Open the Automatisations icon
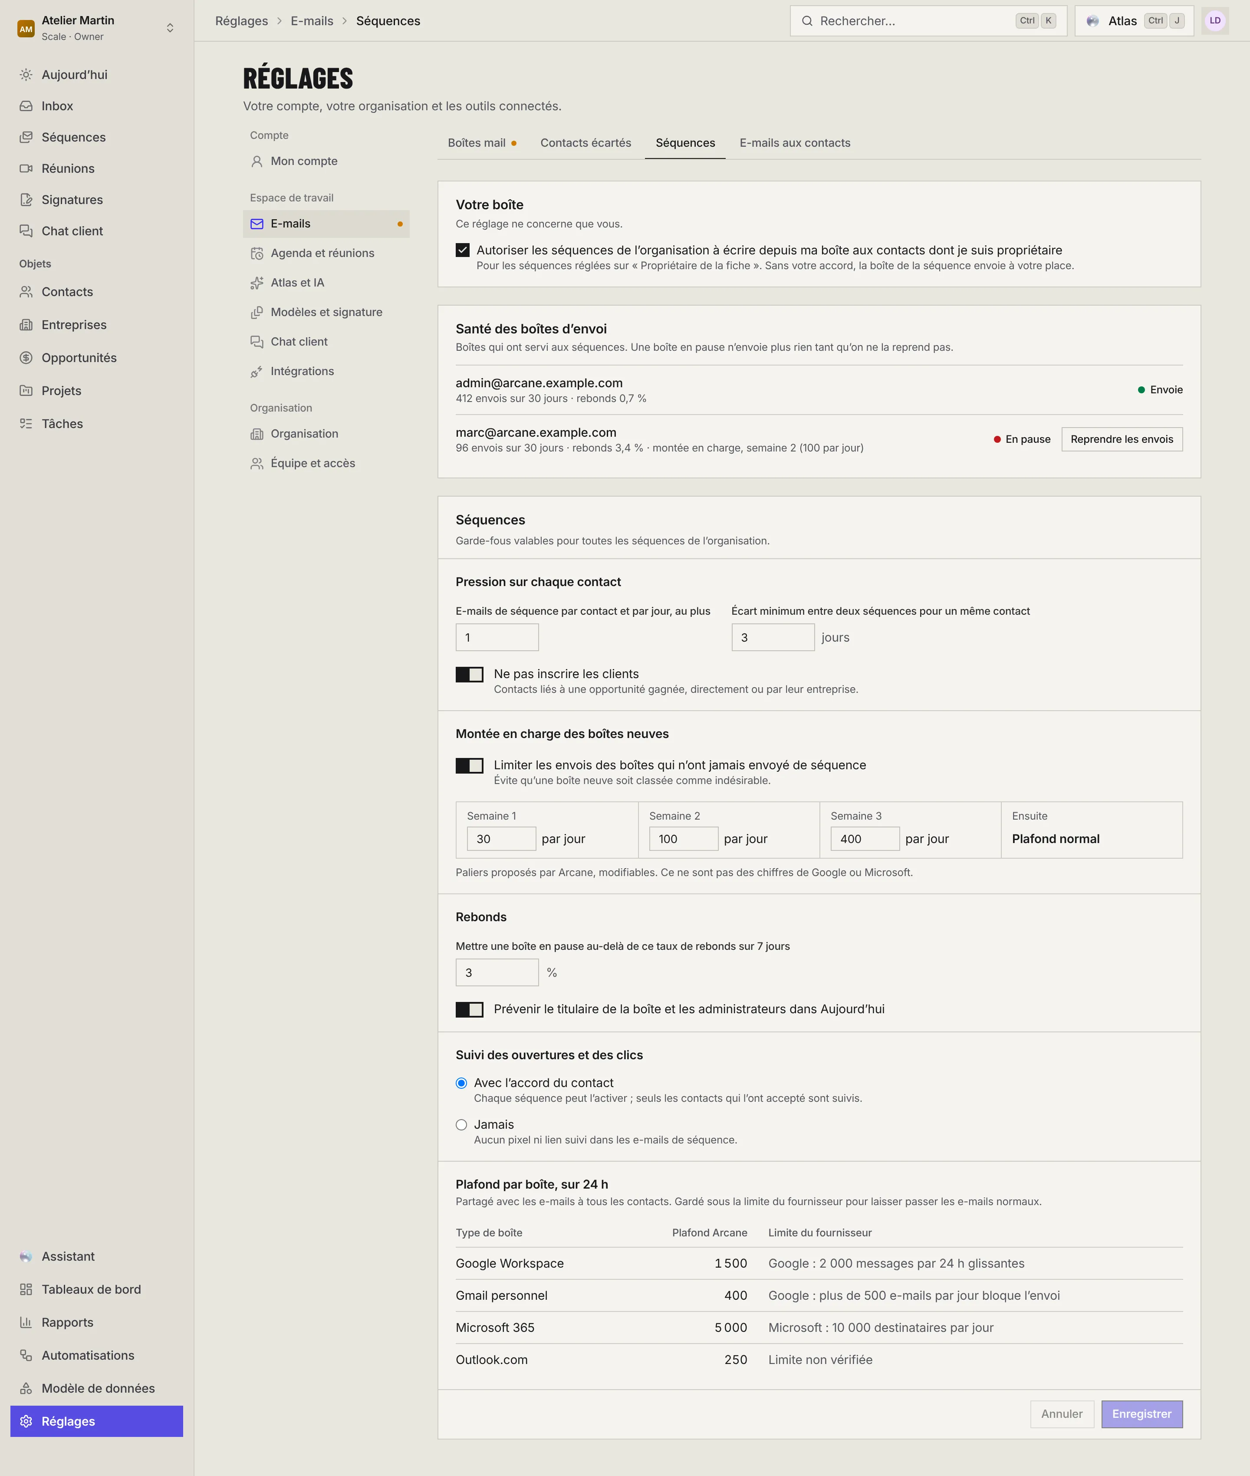This screenshot has width=1250, height=1476. coord(26,1356)
